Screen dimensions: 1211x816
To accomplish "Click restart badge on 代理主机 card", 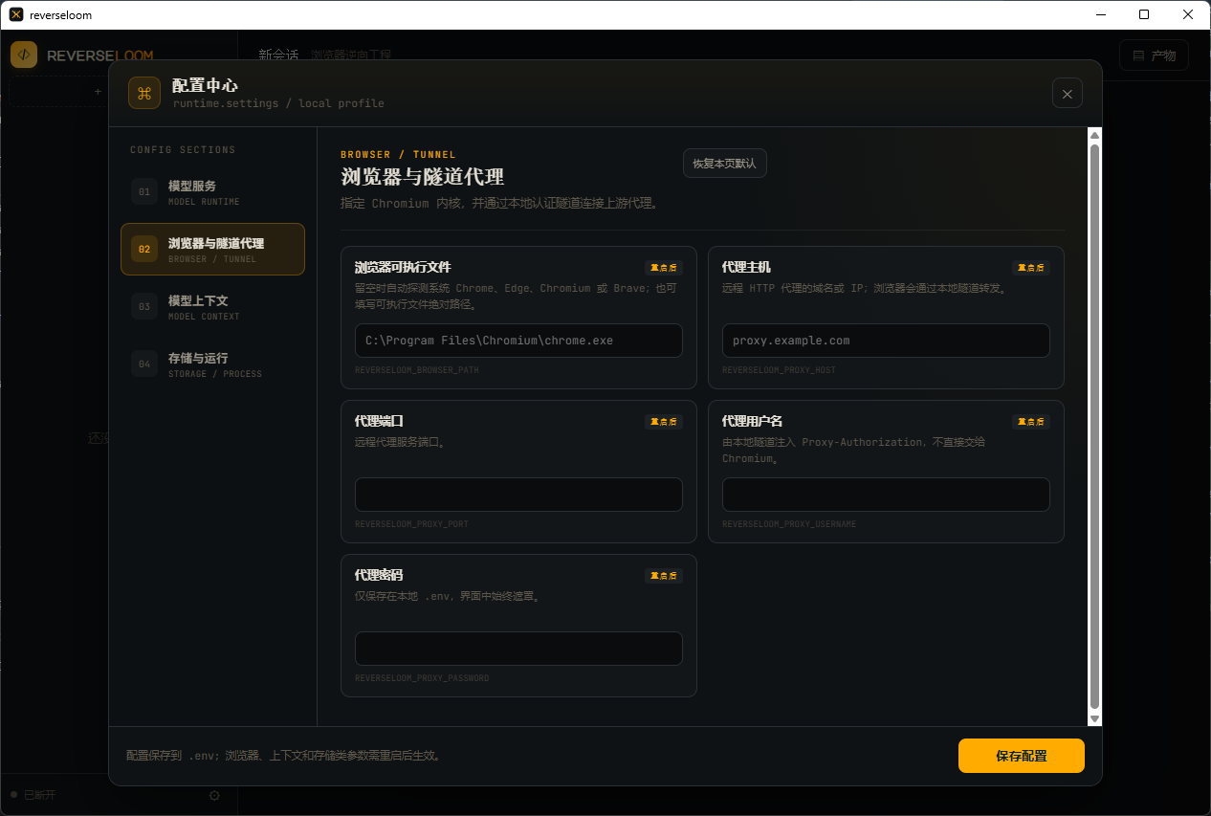I will [1031, 268].
